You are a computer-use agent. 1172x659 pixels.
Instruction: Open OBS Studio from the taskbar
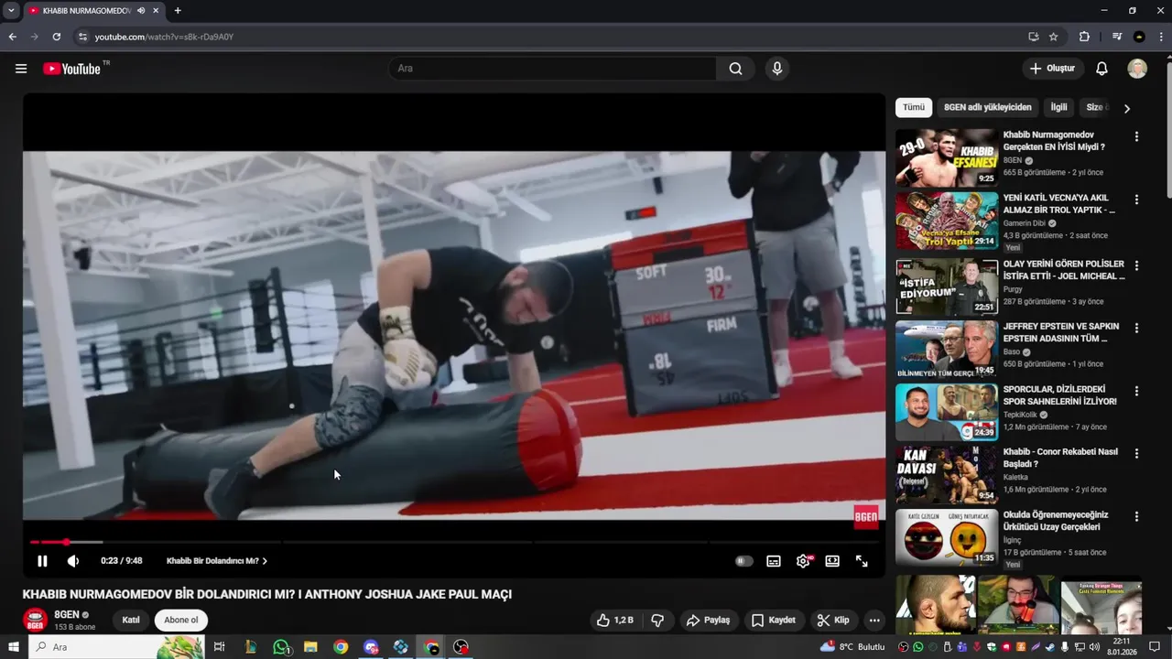coord(461,647)
